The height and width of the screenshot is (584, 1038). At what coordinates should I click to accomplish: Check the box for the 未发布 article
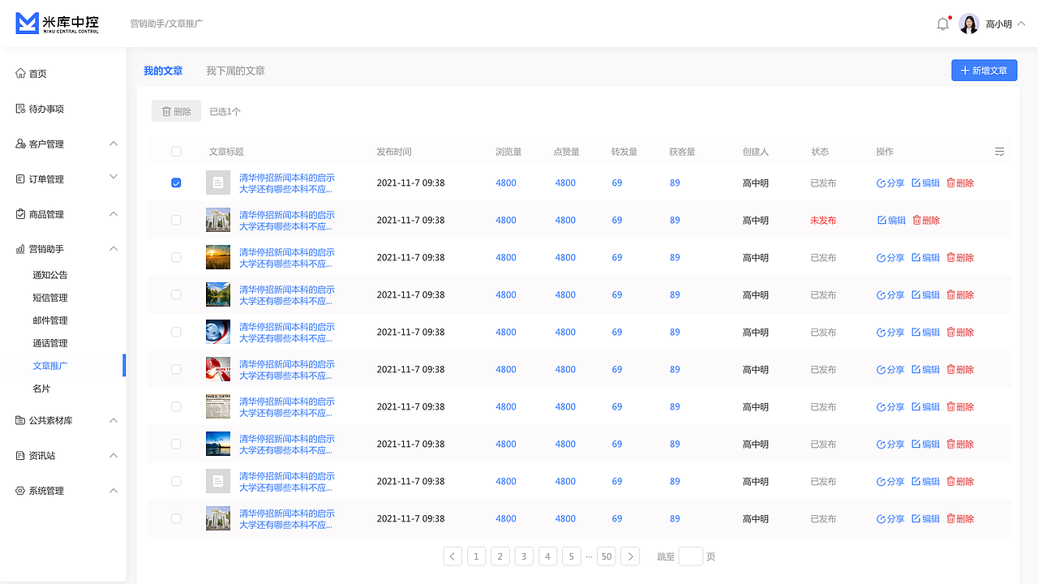[176, 221]
